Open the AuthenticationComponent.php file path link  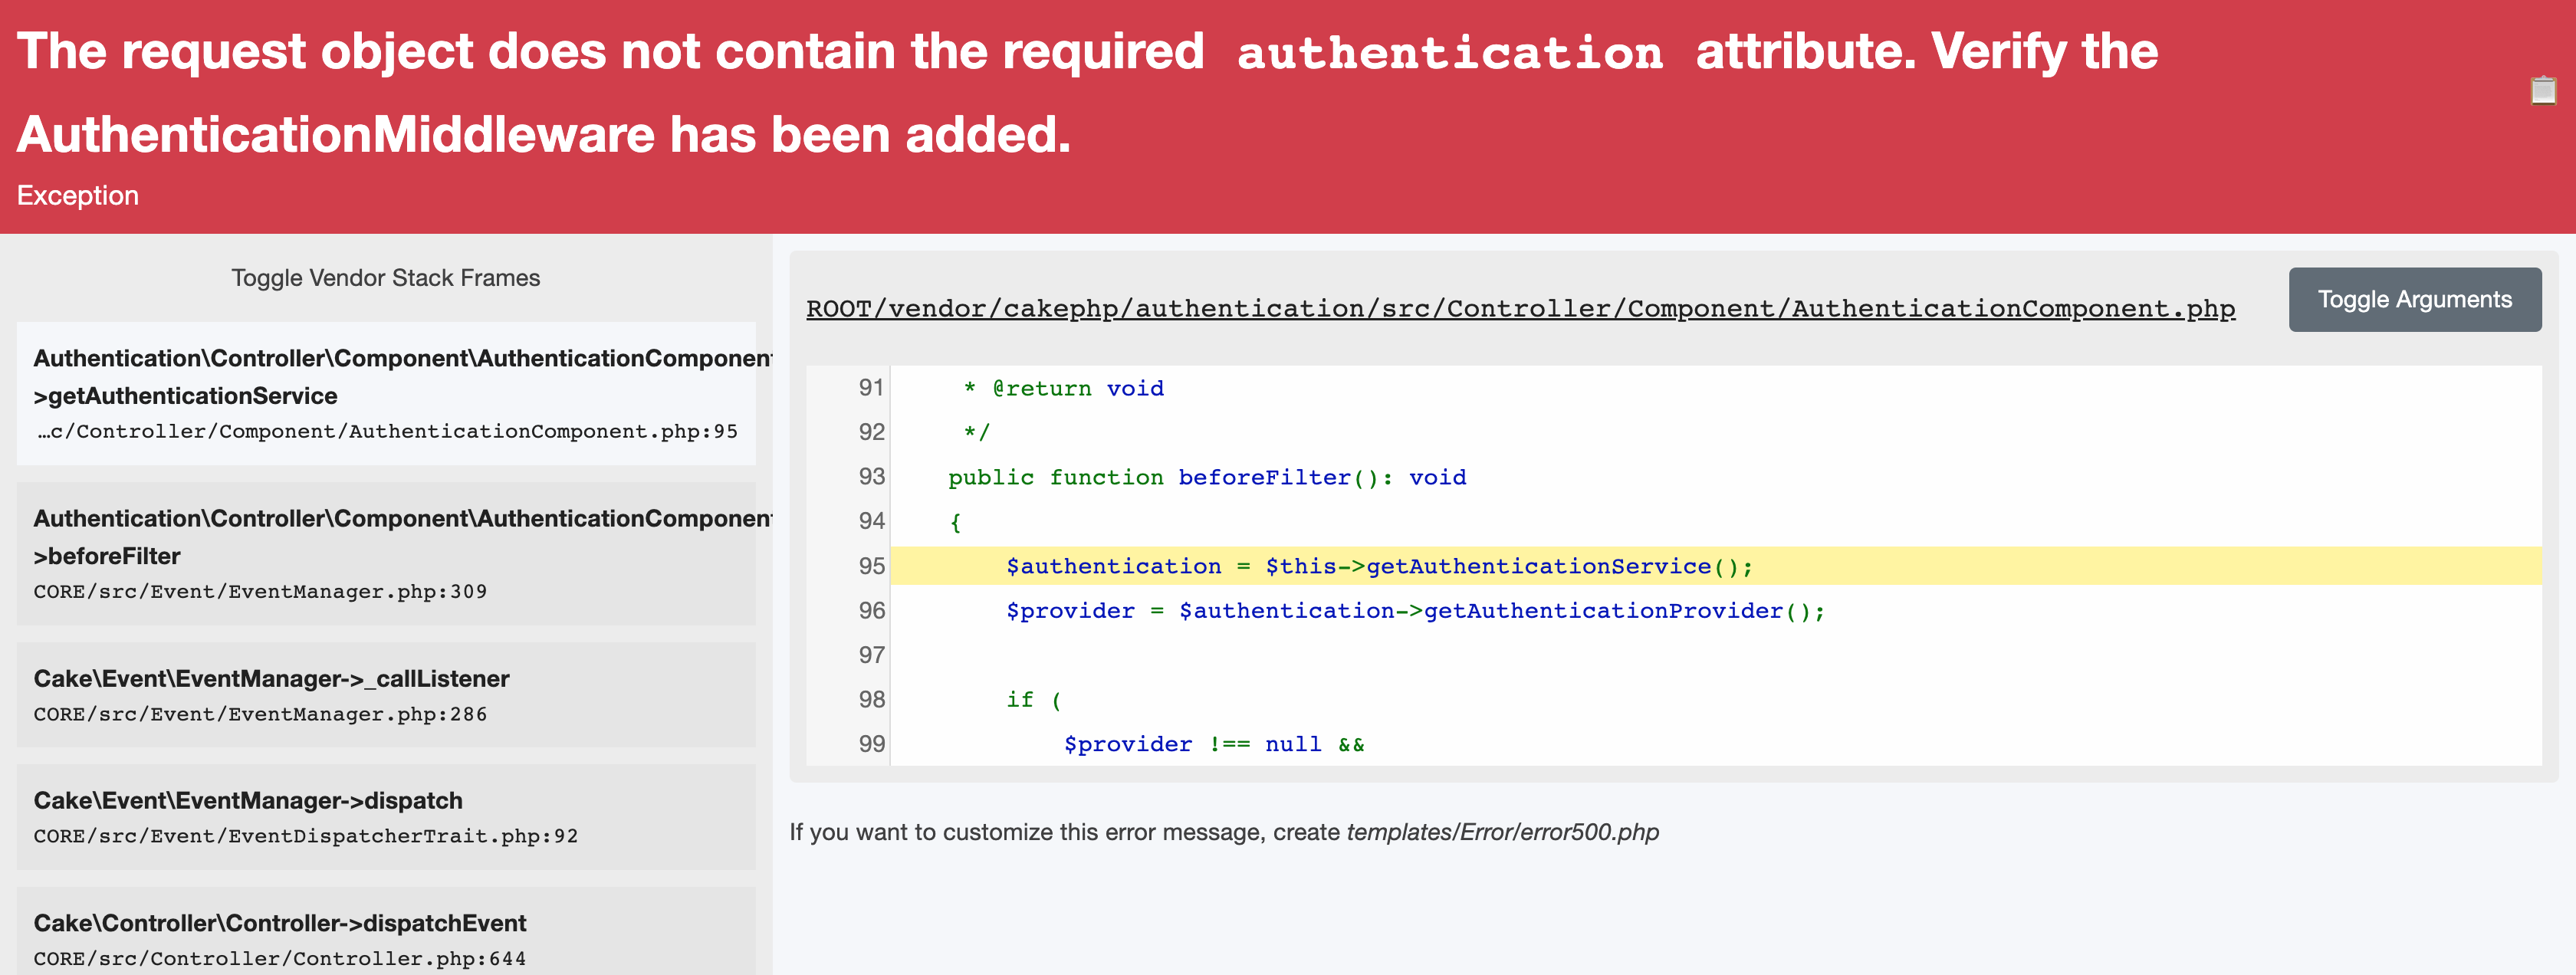tap(1520, 309)
